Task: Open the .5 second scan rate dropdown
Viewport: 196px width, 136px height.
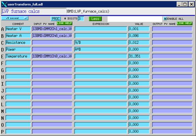Action: click(x=15, y=18)
